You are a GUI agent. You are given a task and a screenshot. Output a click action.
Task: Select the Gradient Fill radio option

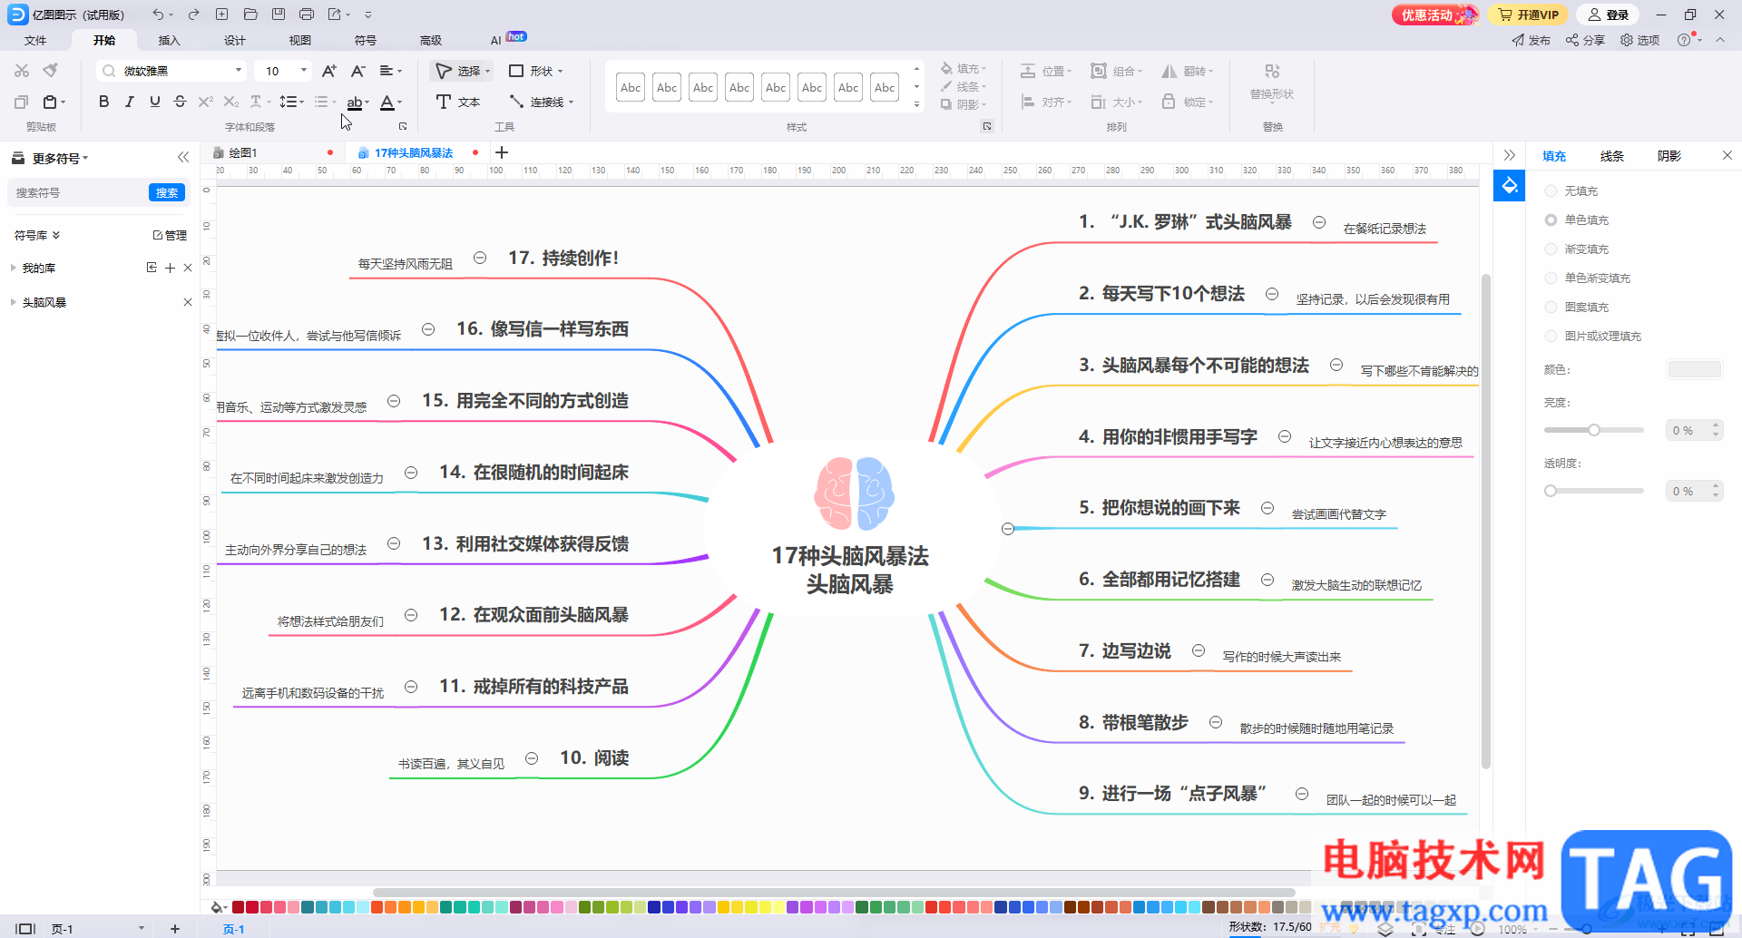click(1551, 249)
